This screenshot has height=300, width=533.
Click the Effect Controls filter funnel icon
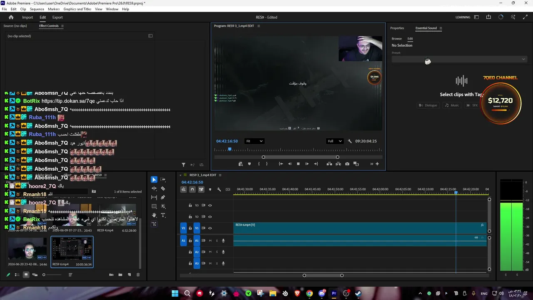[183, 165]
